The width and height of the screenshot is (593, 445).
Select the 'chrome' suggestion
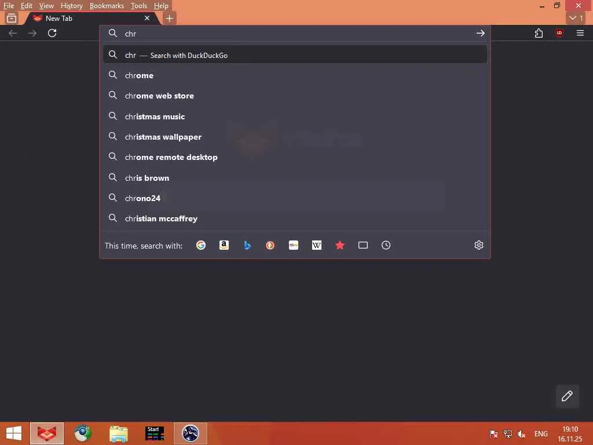[x=295, y=75]
